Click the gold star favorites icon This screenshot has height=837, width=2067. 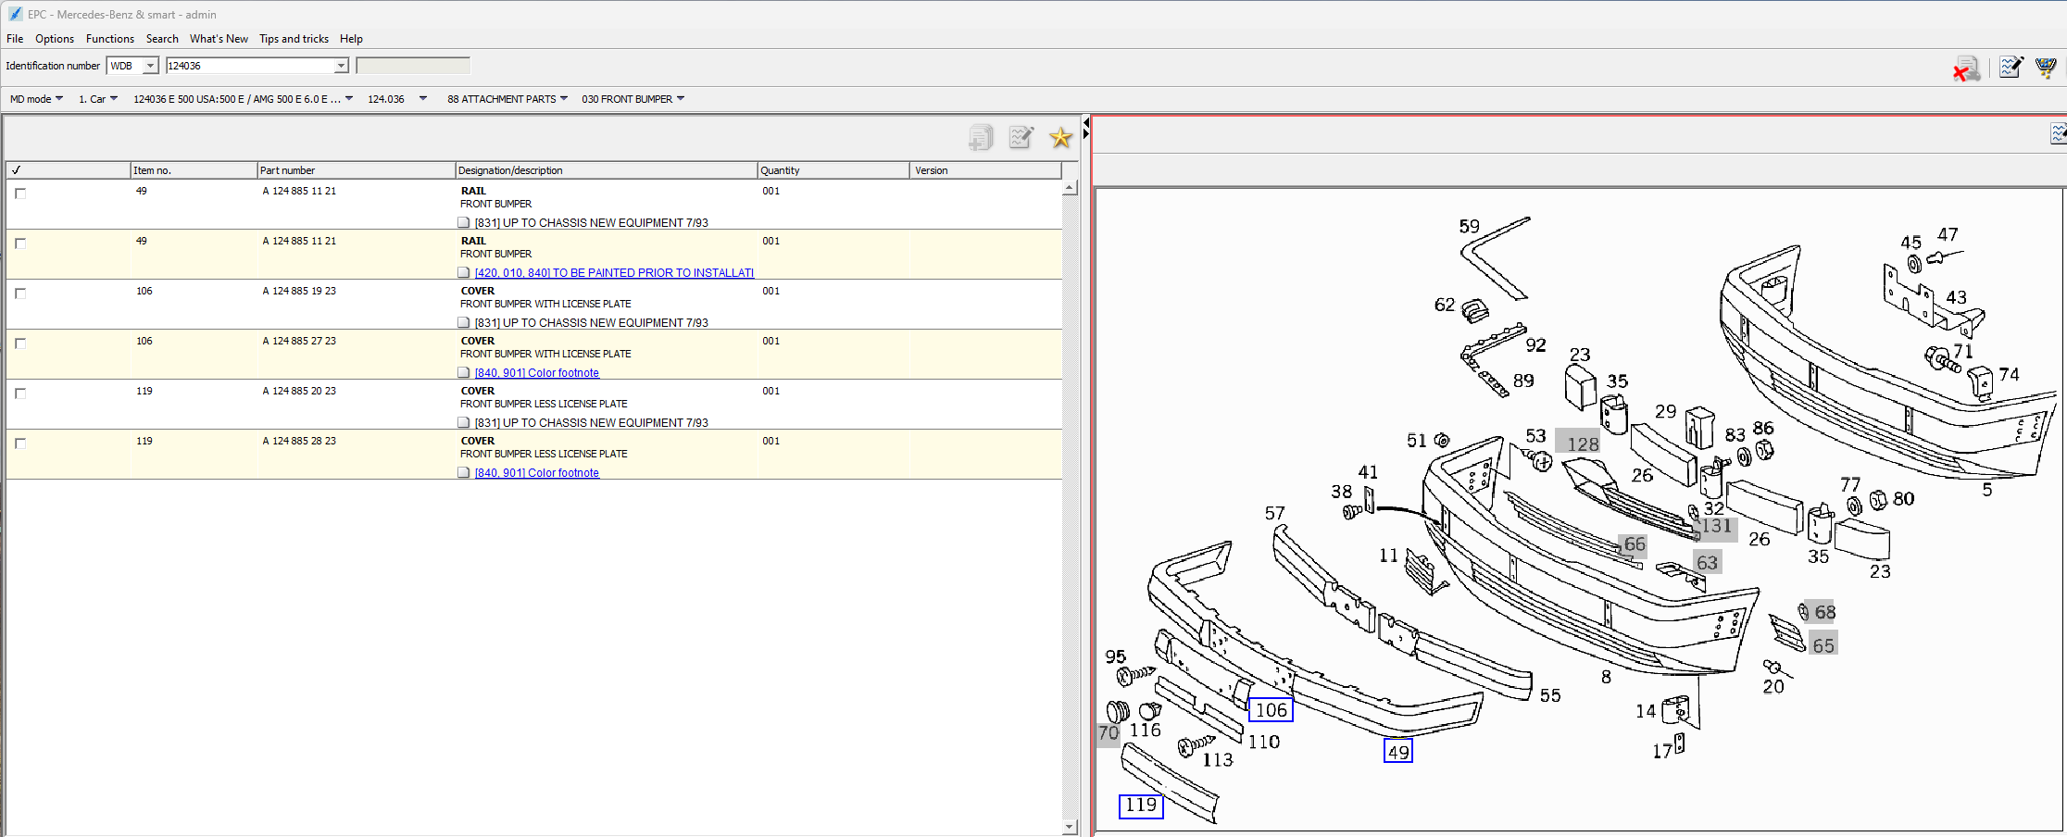click(1060, 138)
